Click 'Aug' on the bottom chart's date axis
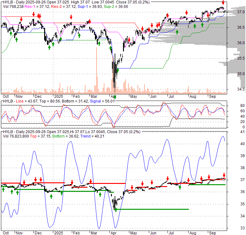The height and width of the screenshot is (235, 246). click(193, 233)
